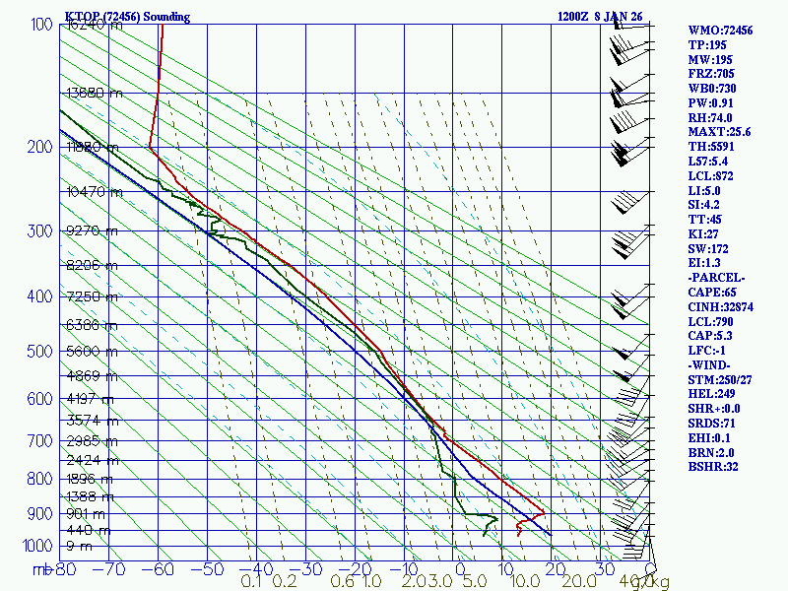Select the 'TP:195' tropopause value
The width and height of the screenshot is (788, 591).
(707, 45)
